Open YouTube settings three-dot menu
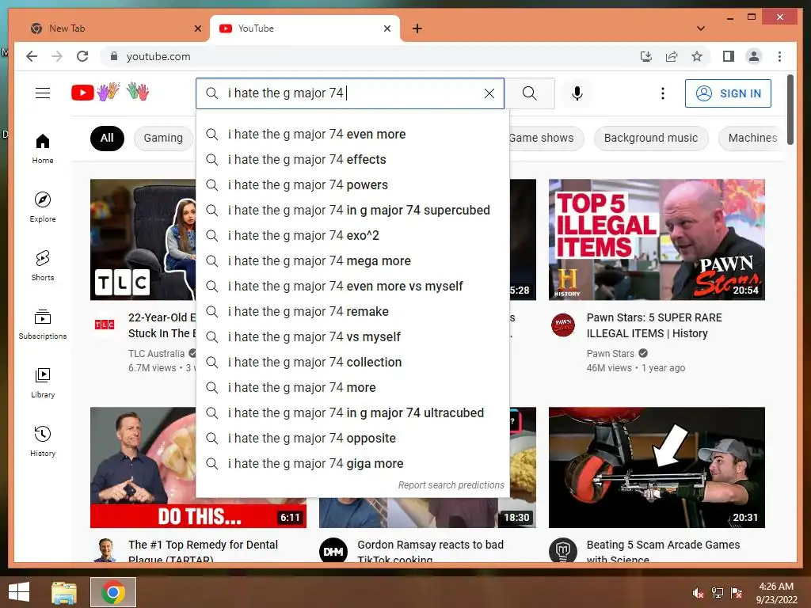811x608 pixels. pyautogui.click(x=663, y=93)
